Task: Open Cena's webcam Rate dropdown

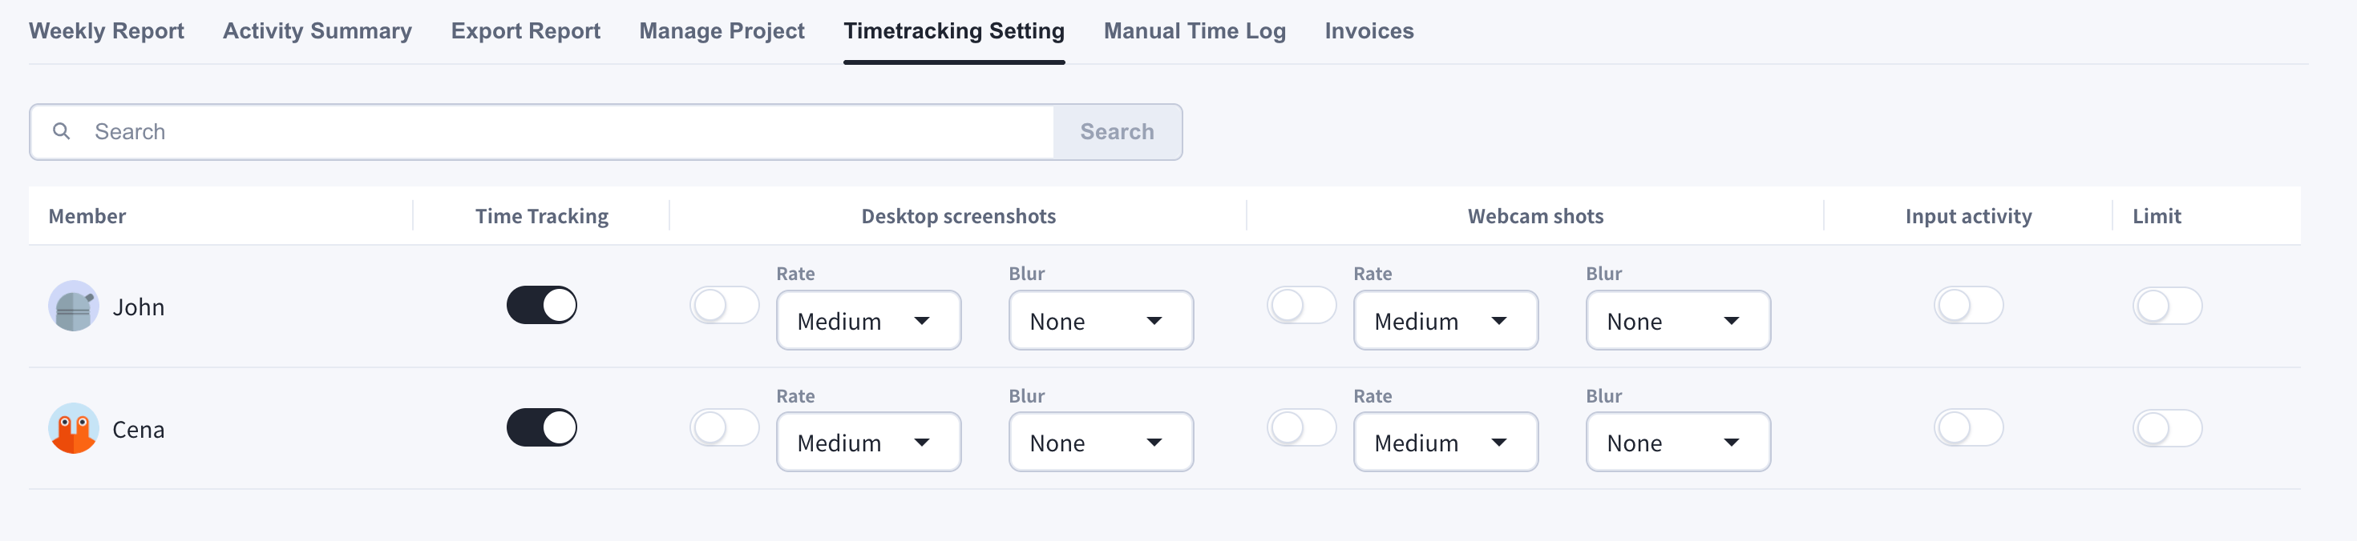Action: [1445, 443]
